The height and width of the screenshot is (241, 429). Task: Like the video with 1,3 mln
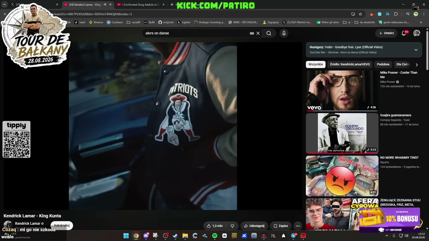click(x=215, y=226)
